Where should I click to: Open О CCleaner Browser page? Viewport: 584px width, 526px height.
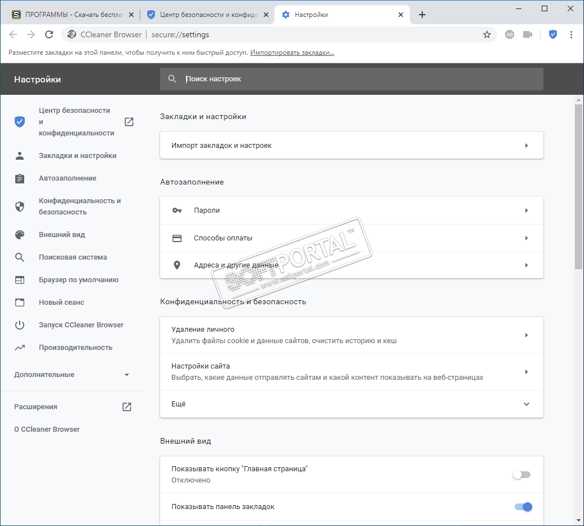tap(47, 429)
